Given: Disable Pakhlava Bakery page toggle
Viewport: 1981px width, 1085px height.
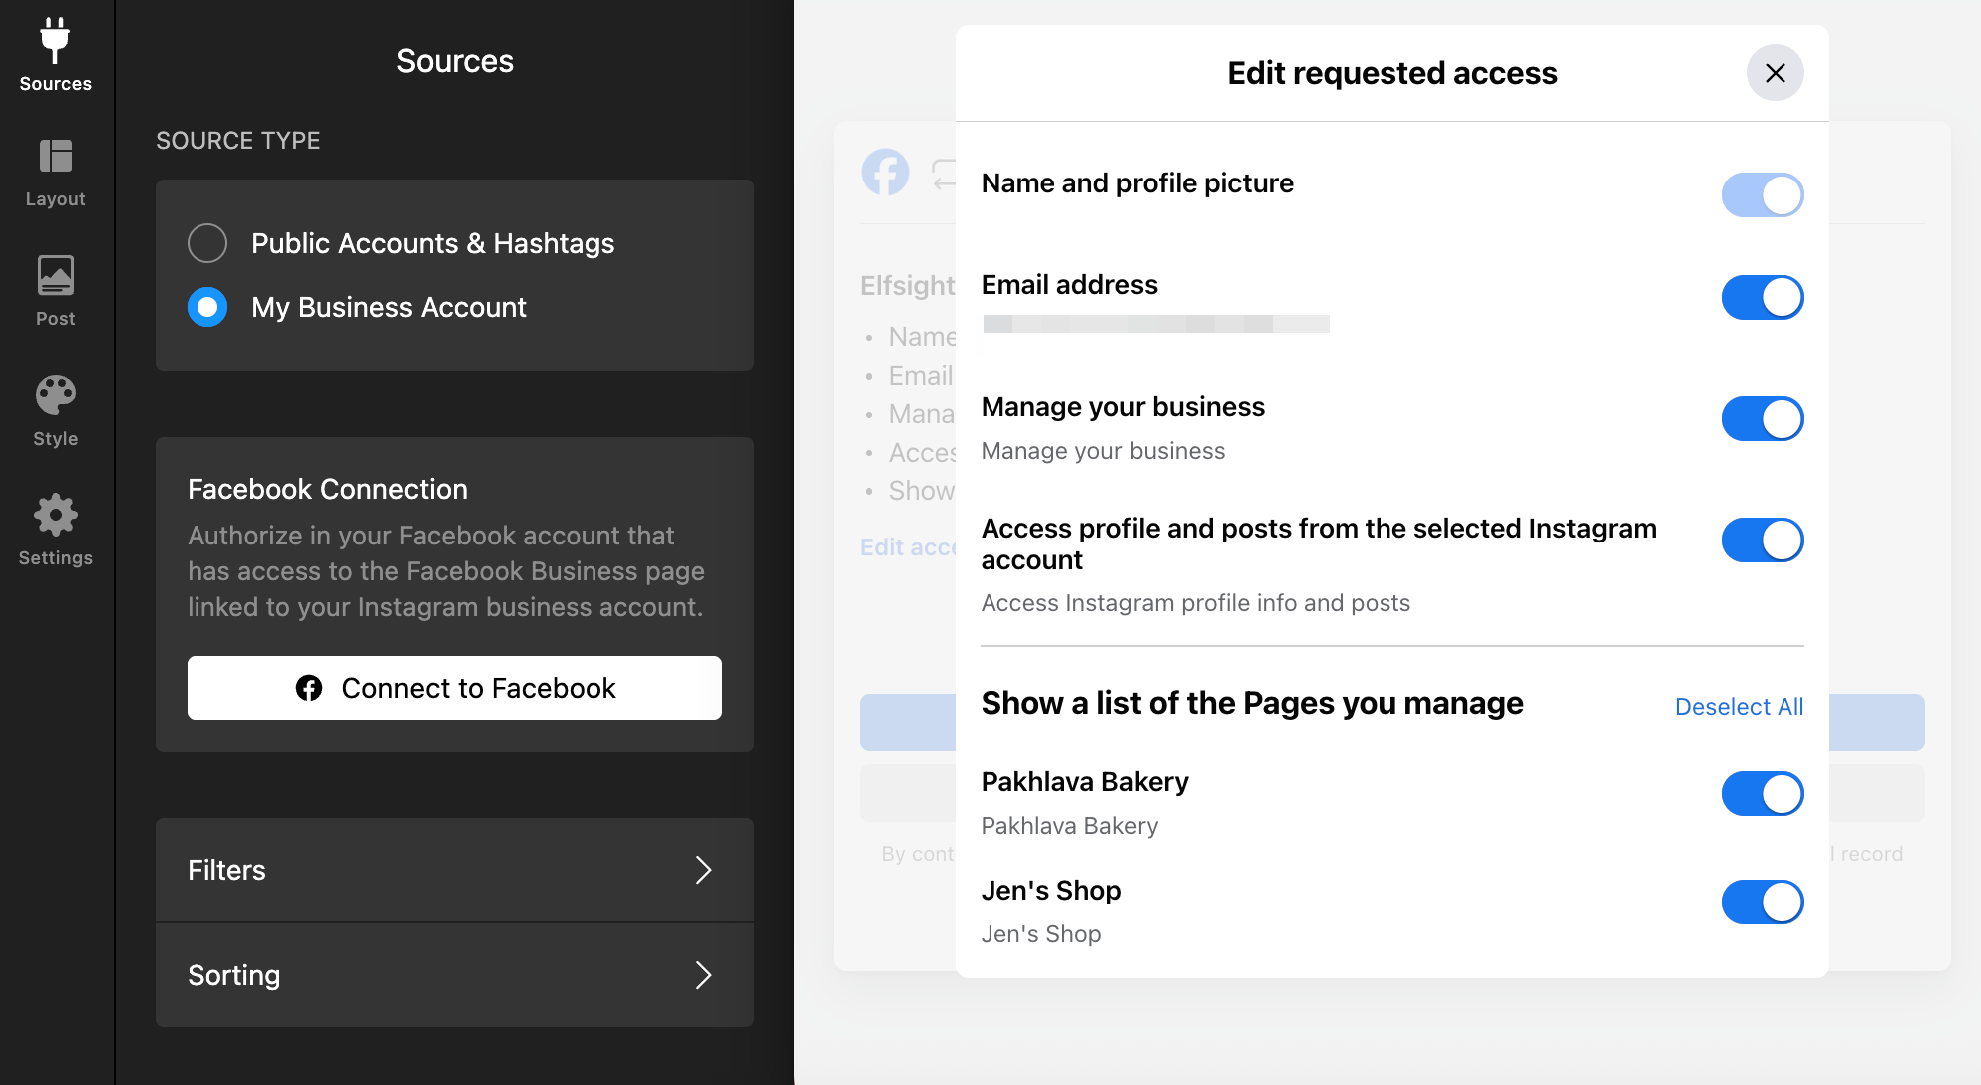Looking at the screenshot, I should click(1762, 794).
